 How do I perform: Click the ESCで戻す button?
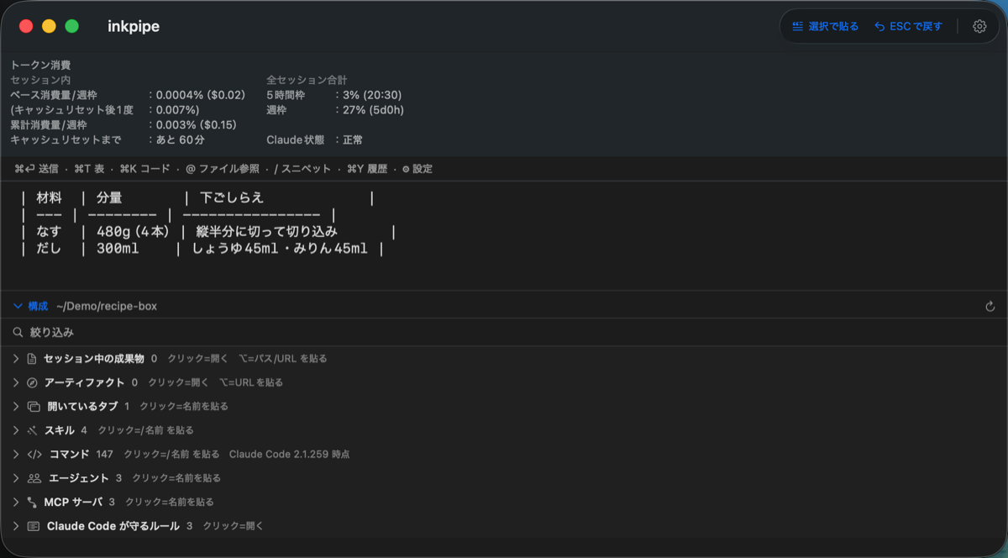point(908,26)
